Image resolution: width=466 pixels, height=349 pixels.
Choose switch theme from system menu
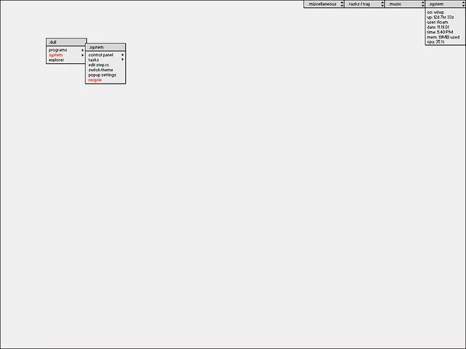tap(100, 70)
